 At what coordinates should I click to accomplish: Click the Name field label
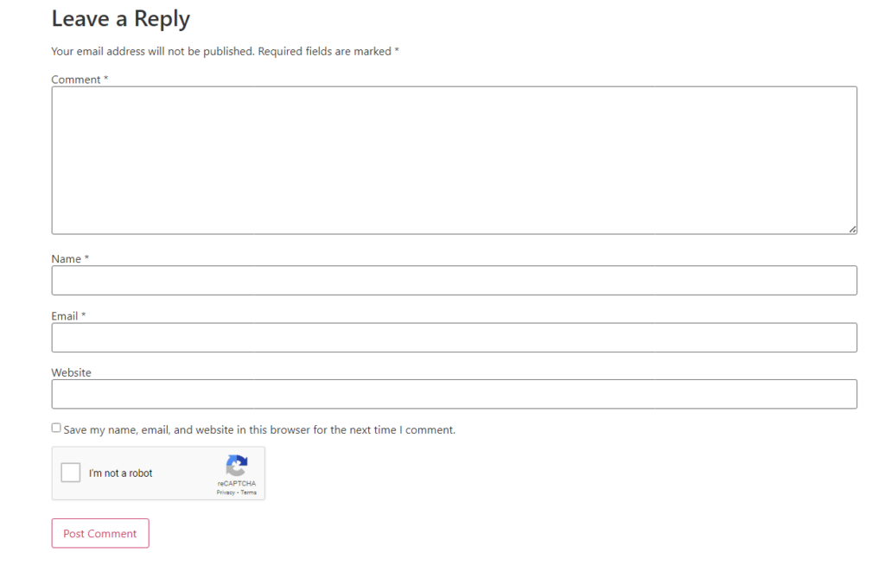[x=70, y=259]
